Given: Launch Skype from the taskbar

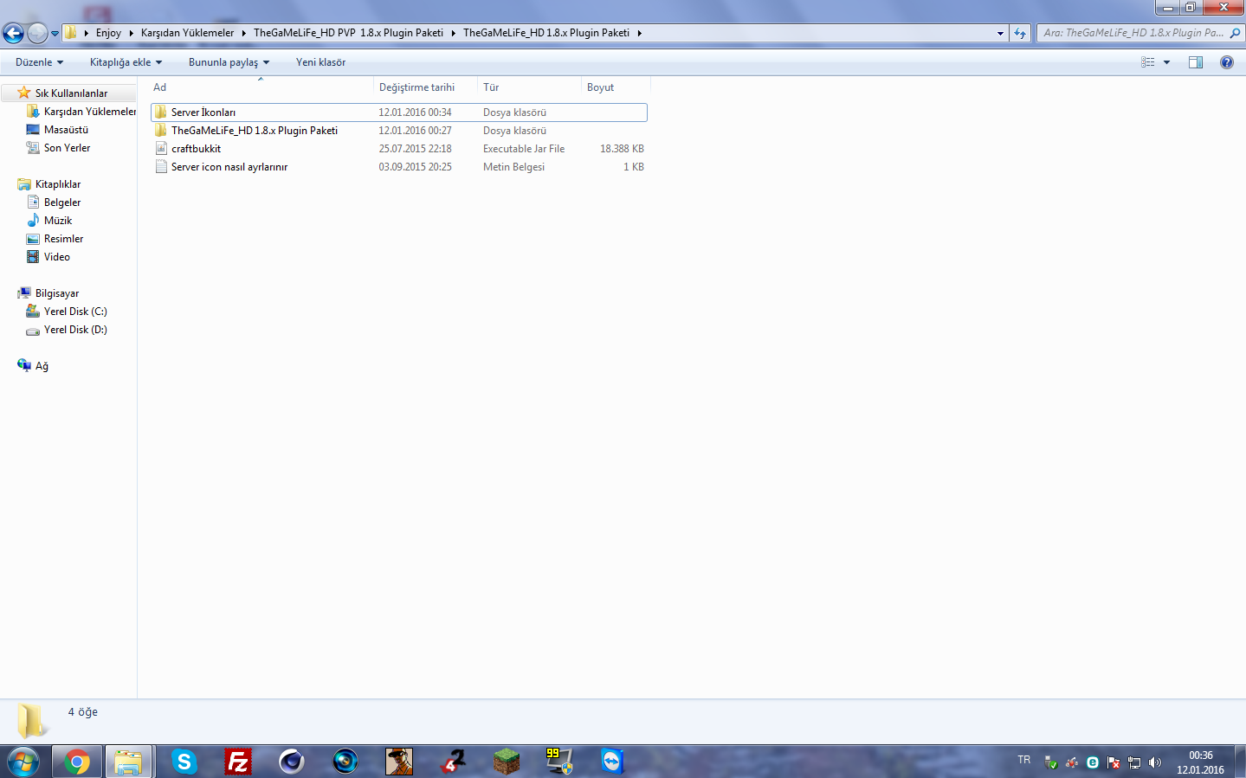Looking at the screenshot, I should click(x=184, y=762).
